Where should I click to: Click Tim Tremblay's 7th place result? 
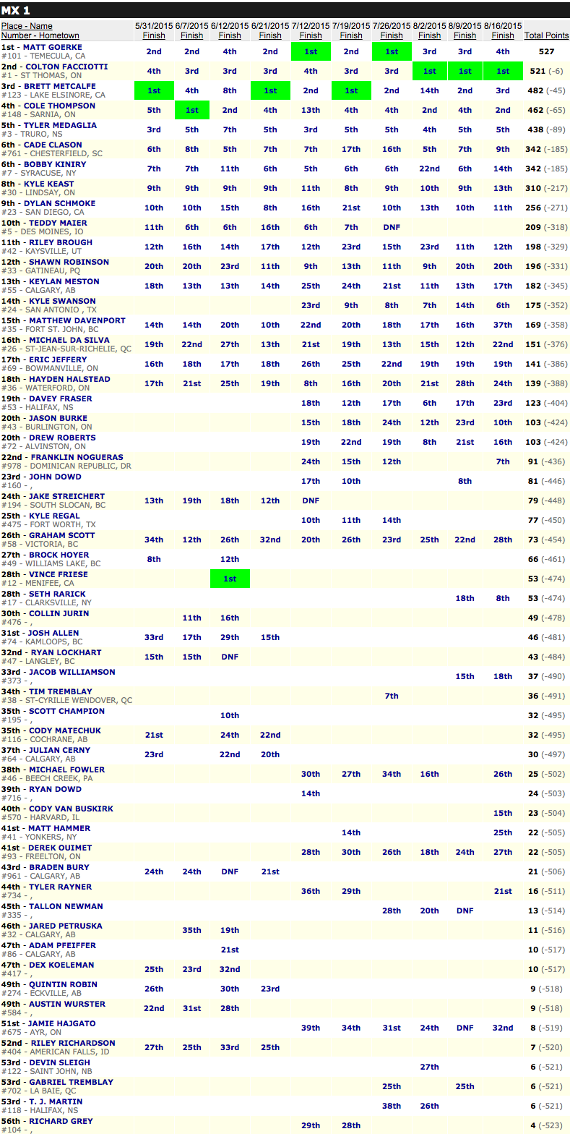coord(392,696)
